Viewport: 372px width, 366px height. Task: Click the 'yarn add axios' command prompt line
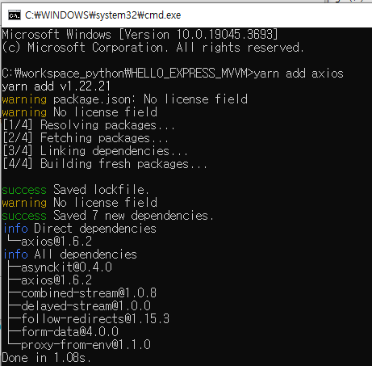[173, 74]
